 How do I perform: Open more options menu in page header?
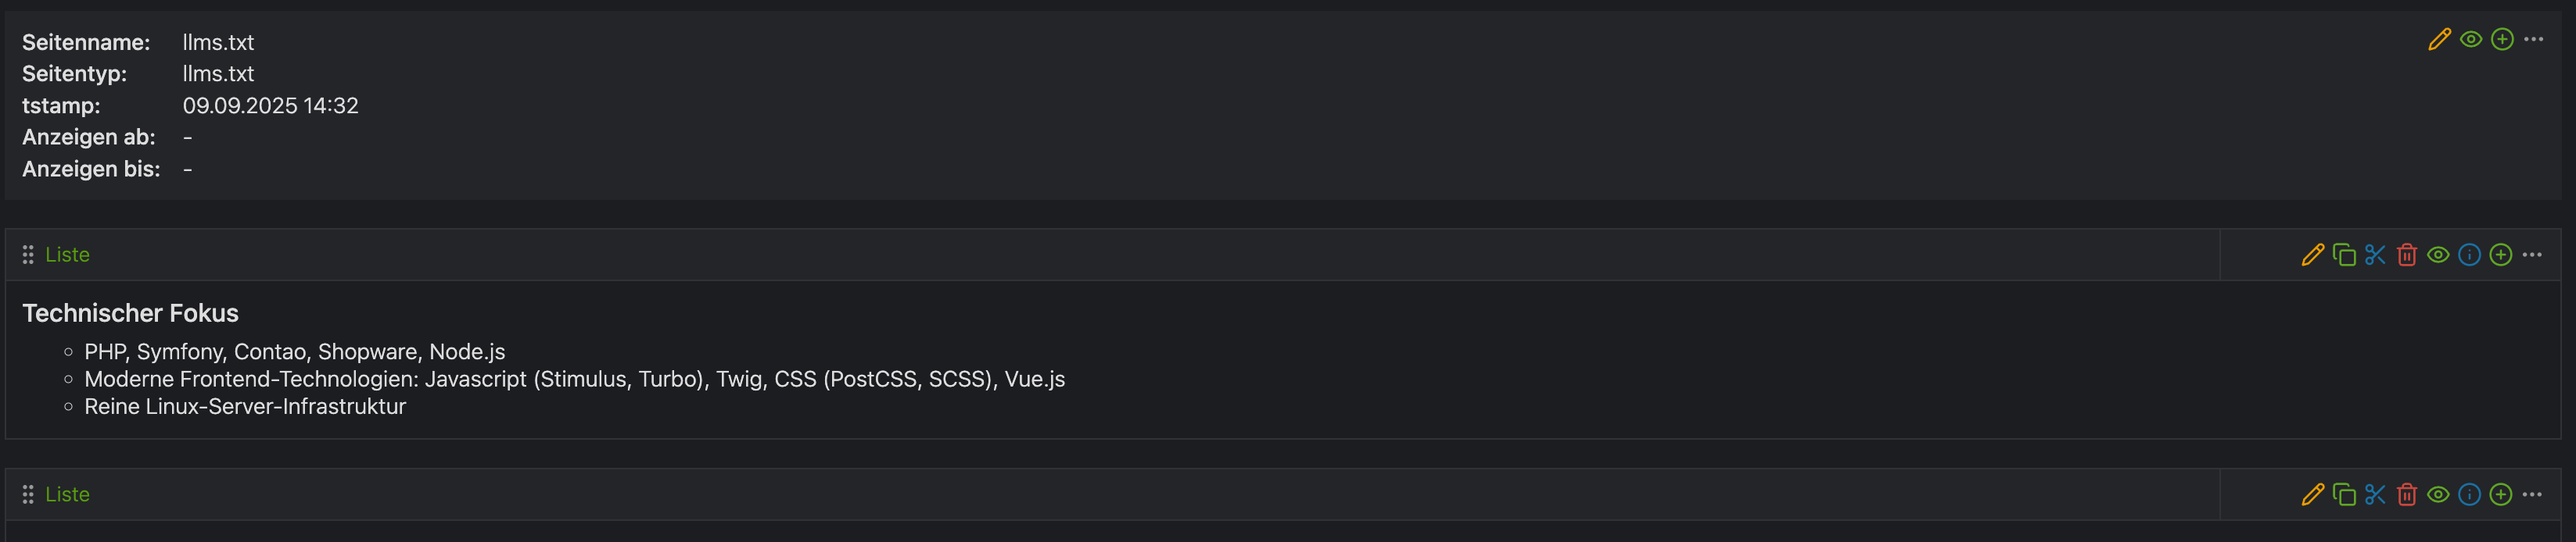tap(2533, 40)
